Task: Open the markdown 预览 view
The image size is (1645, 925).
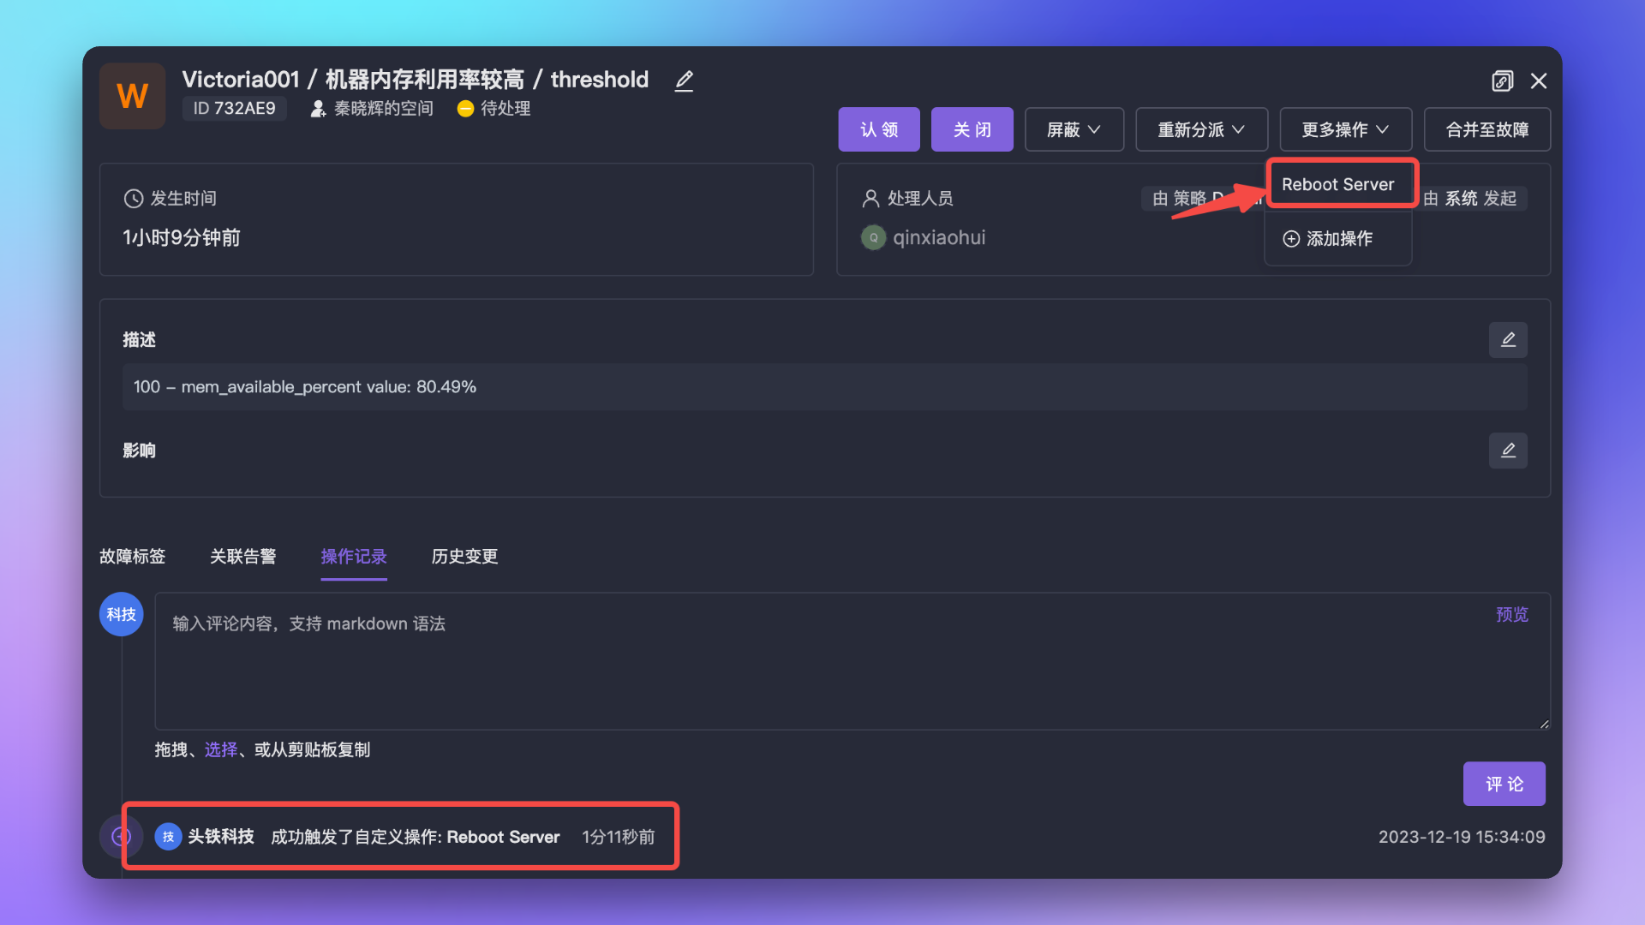Action: point(1511,614)
